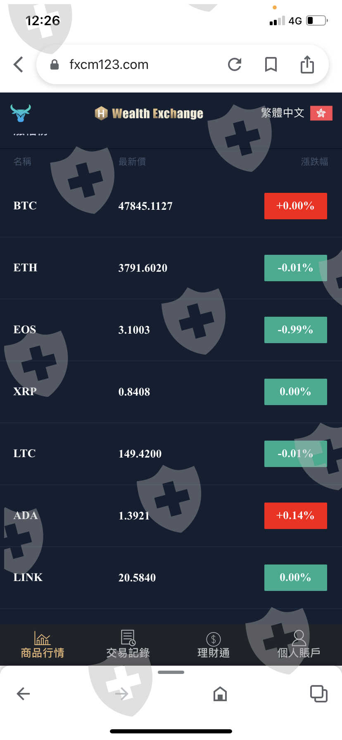
Task: Open the 理財通 tab
Action: (214, 645)
